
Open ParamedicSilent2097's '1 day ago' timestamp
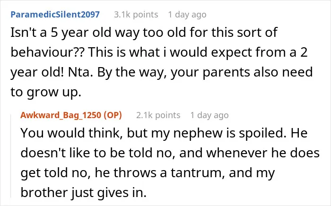click(x=187, y=15)
